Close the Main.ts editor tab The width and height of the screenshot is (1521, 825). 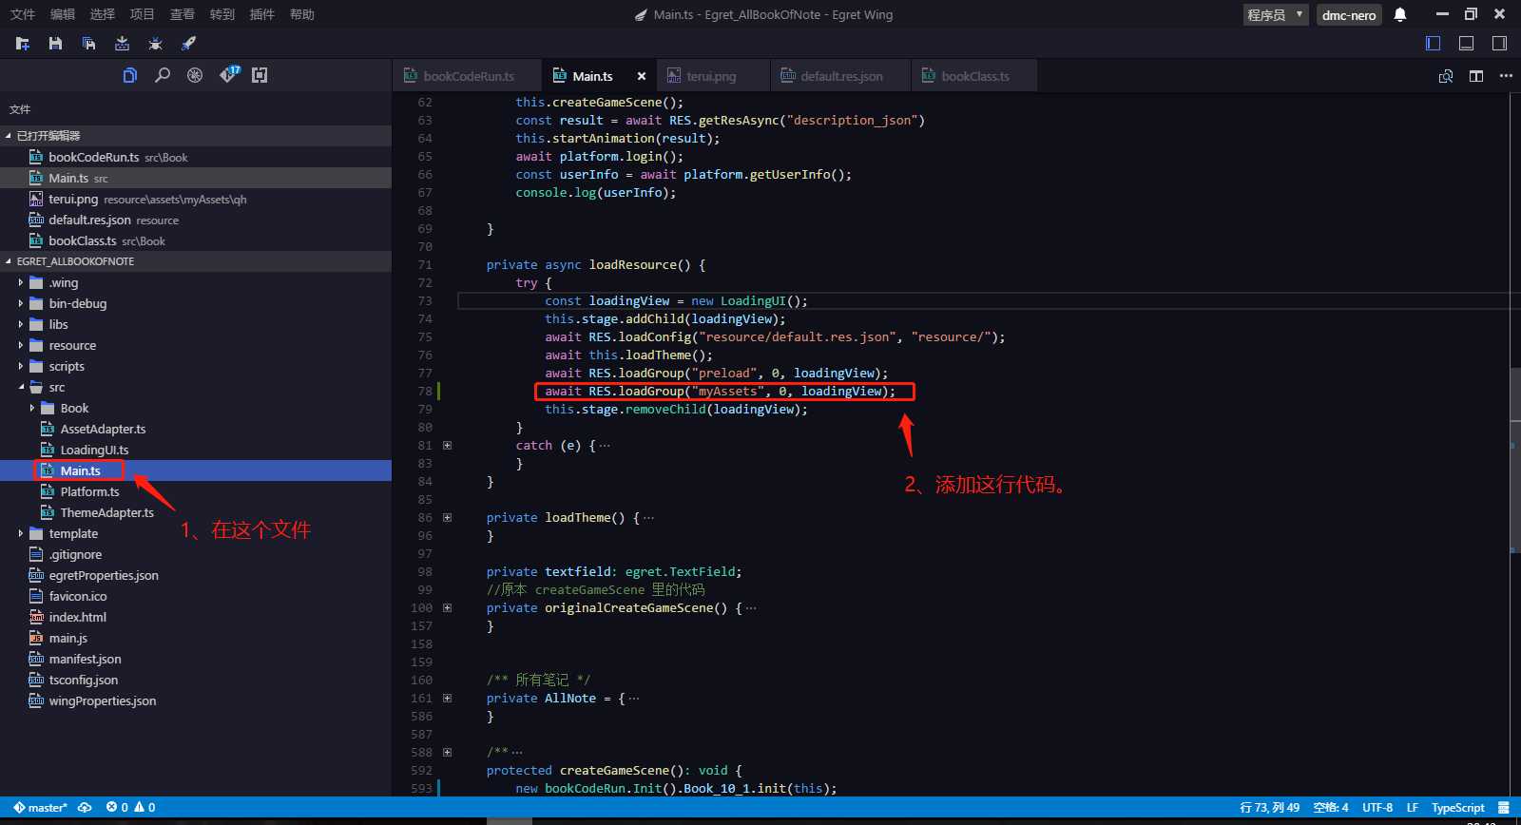[642, 76]
